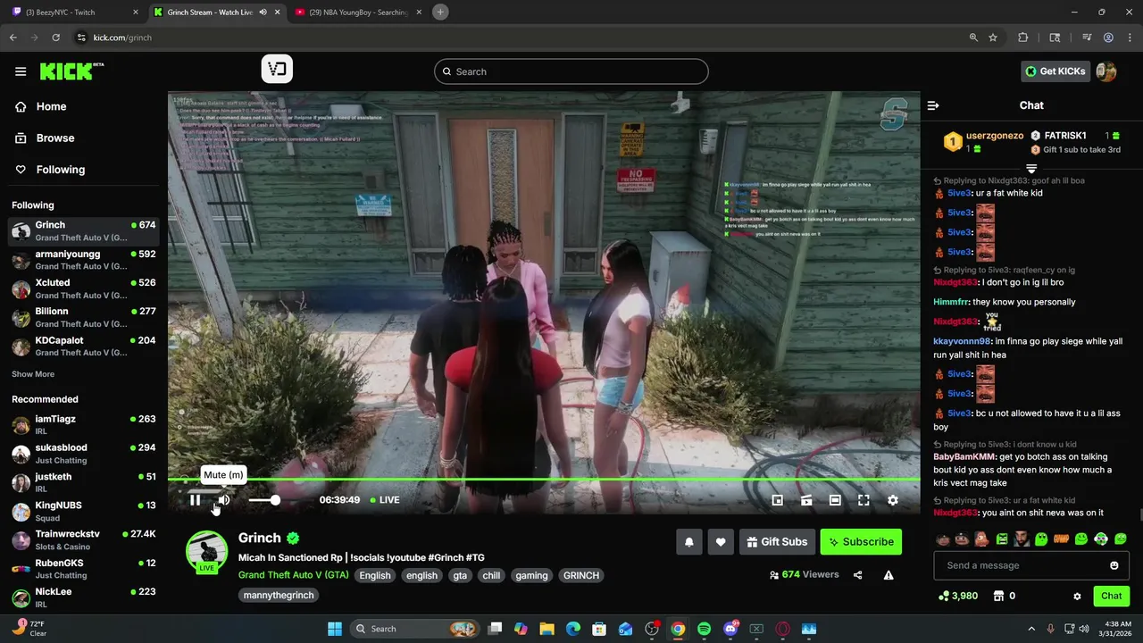Click Get KICKs button
This screenshot has height=643, width=1143.
(x=1055, y=71)
